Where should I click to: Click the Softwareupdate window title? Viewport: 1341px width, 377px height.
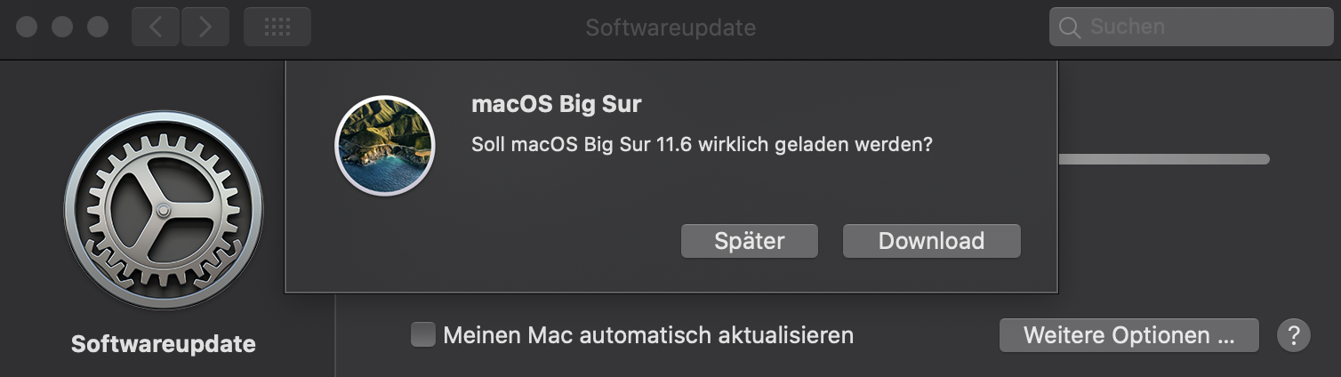pos(670,28)
